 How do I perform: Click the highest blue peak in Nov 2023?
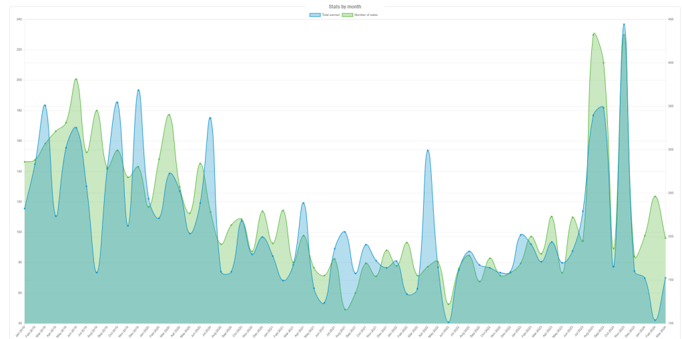624,24
